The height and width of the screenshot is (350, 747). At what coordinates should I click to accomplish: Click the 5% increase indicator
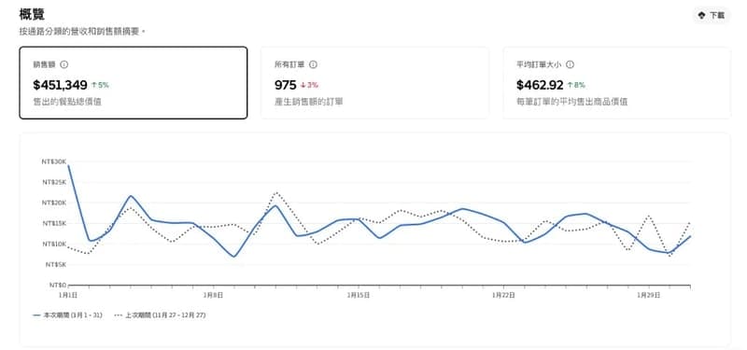100,85
